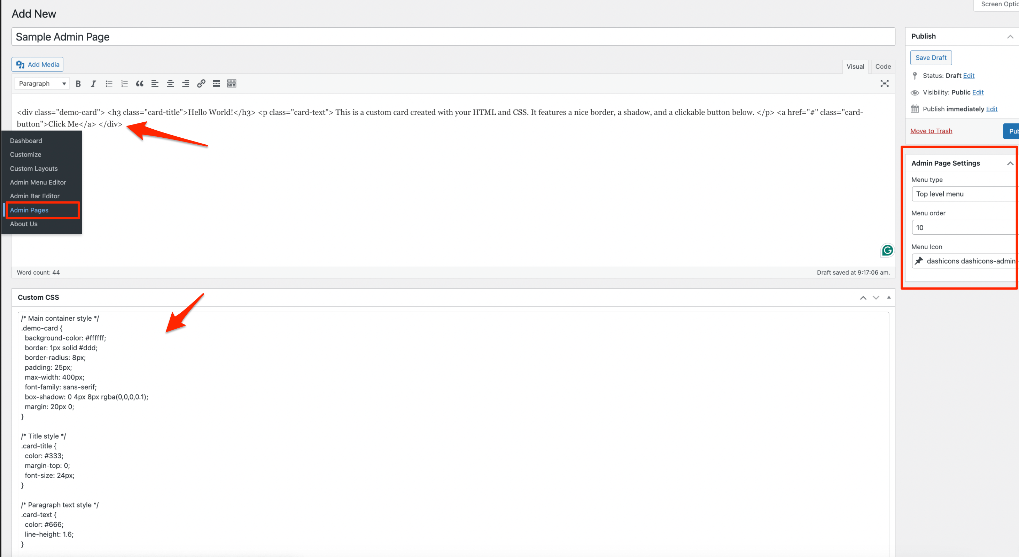Collapse the Admin Page Settings panel
The width and height of the screenshot is (1019, 557).
pyautogui.click(x=1010, y=163)
